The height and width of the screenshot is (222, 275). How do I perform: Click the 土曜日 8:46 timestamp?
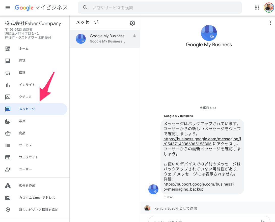coord(208,108)
